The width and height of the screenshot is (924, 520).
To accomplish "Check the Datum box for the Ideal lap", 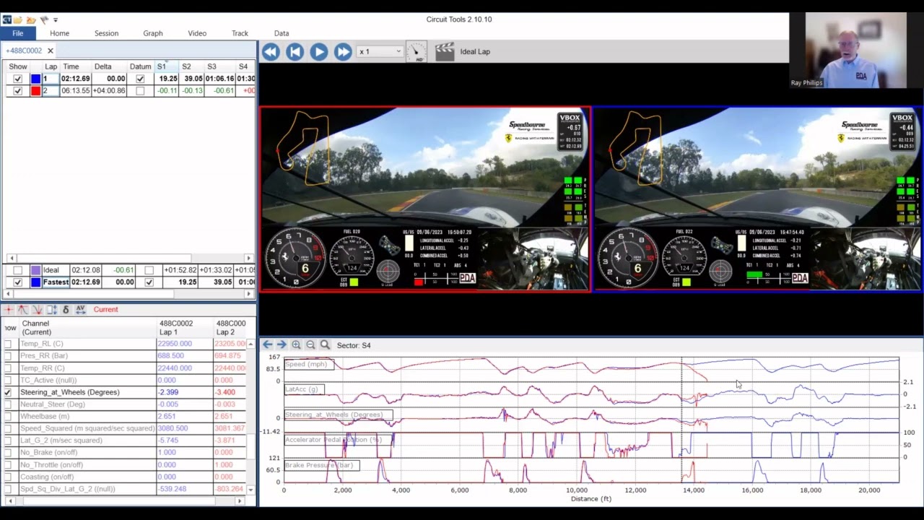I will [x=149, y=270].
